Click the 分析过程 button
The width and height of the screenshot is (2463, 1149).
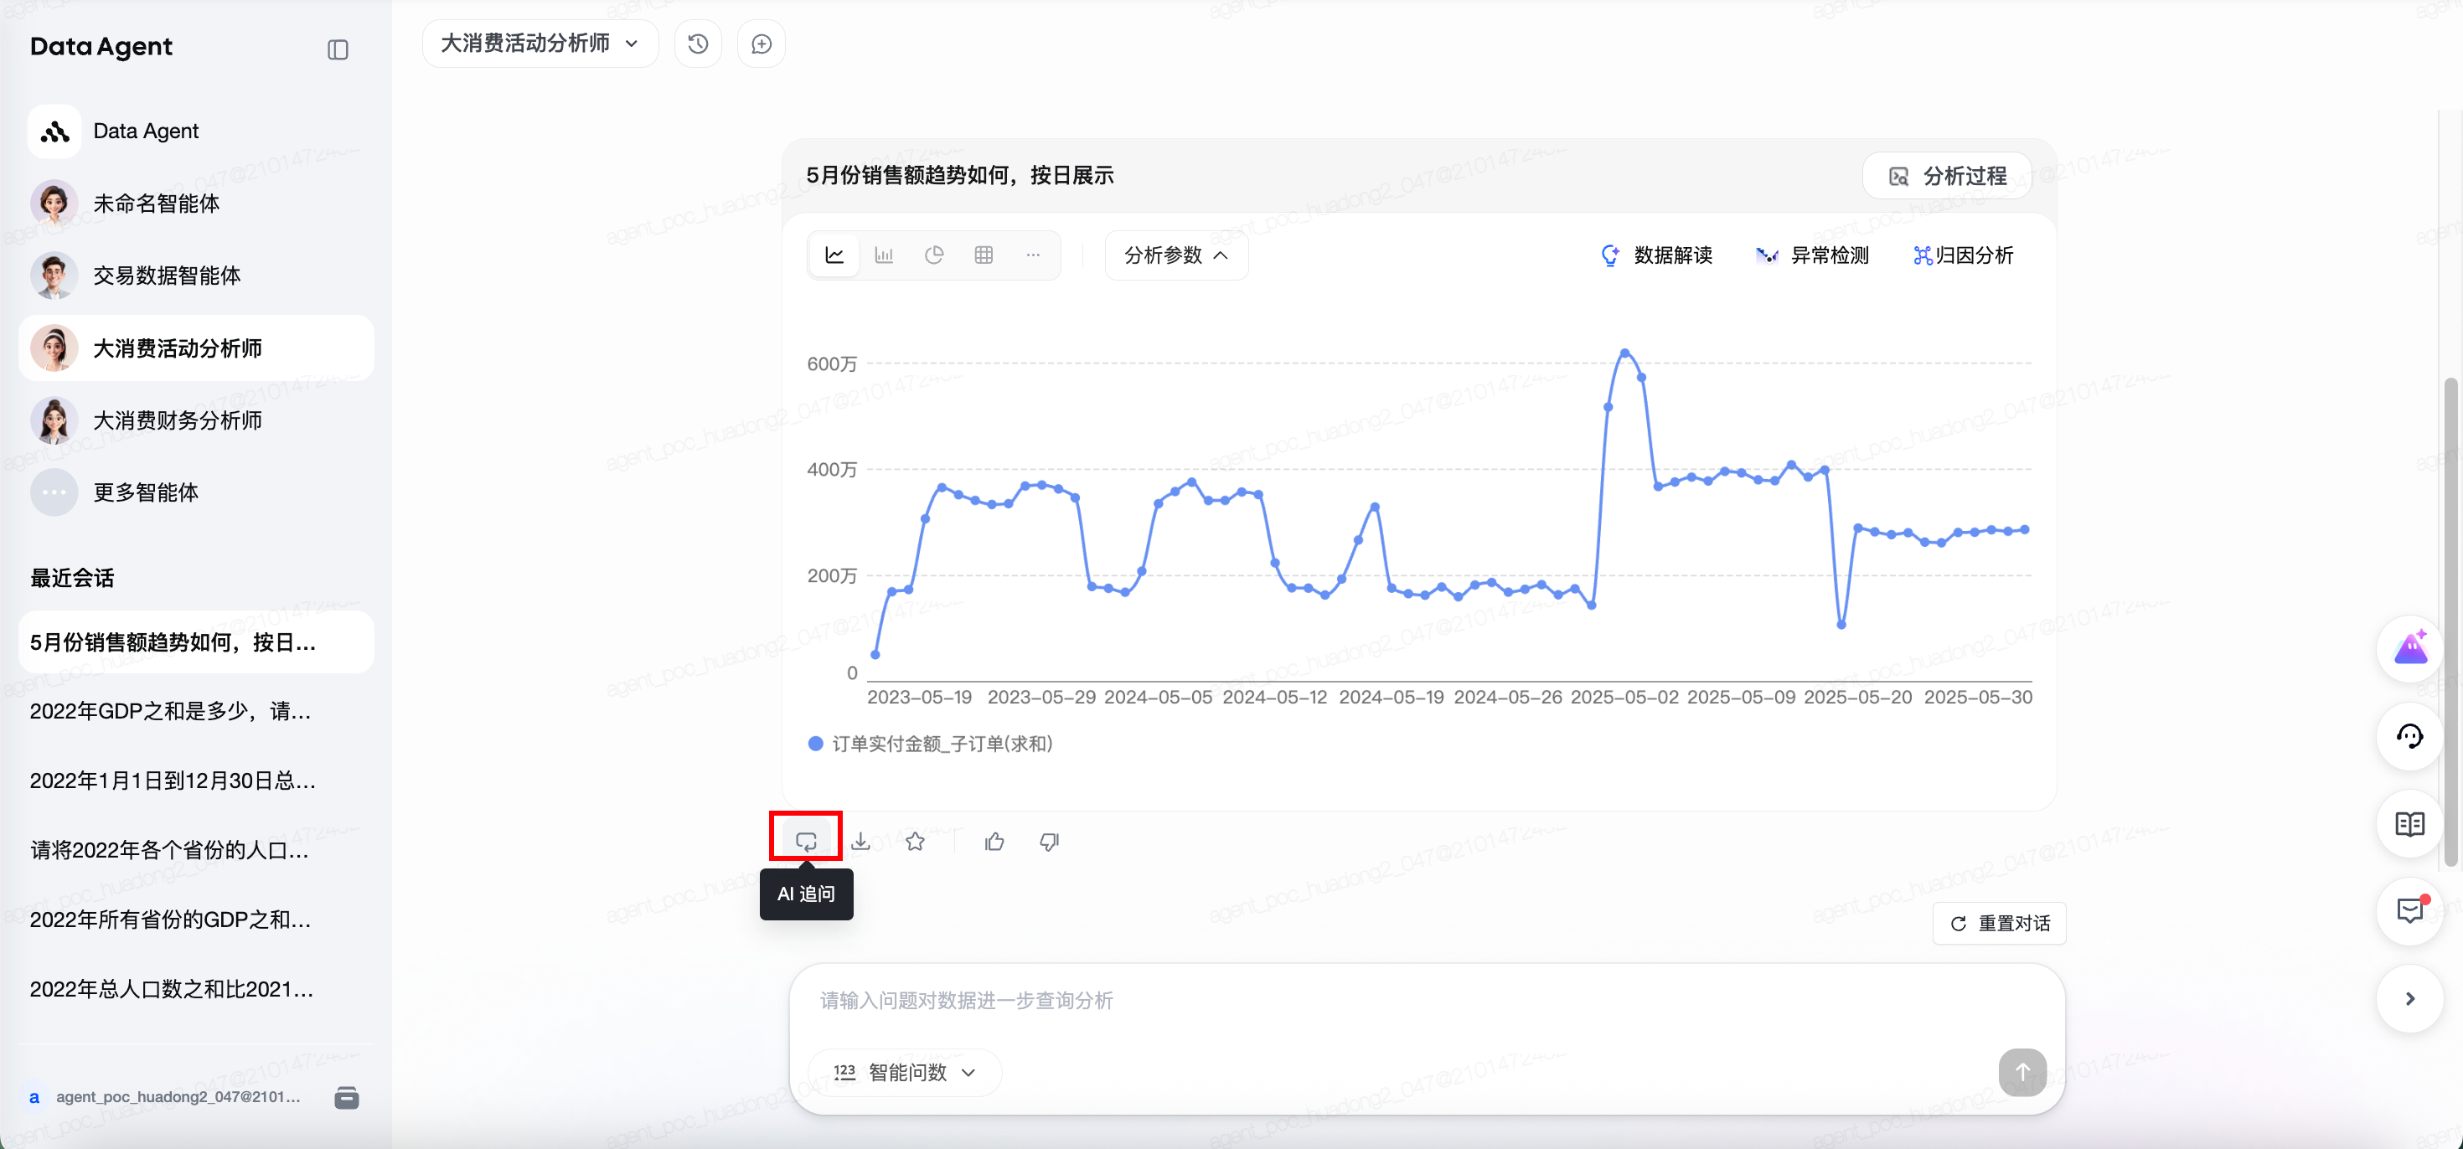tap(1947, 176)
